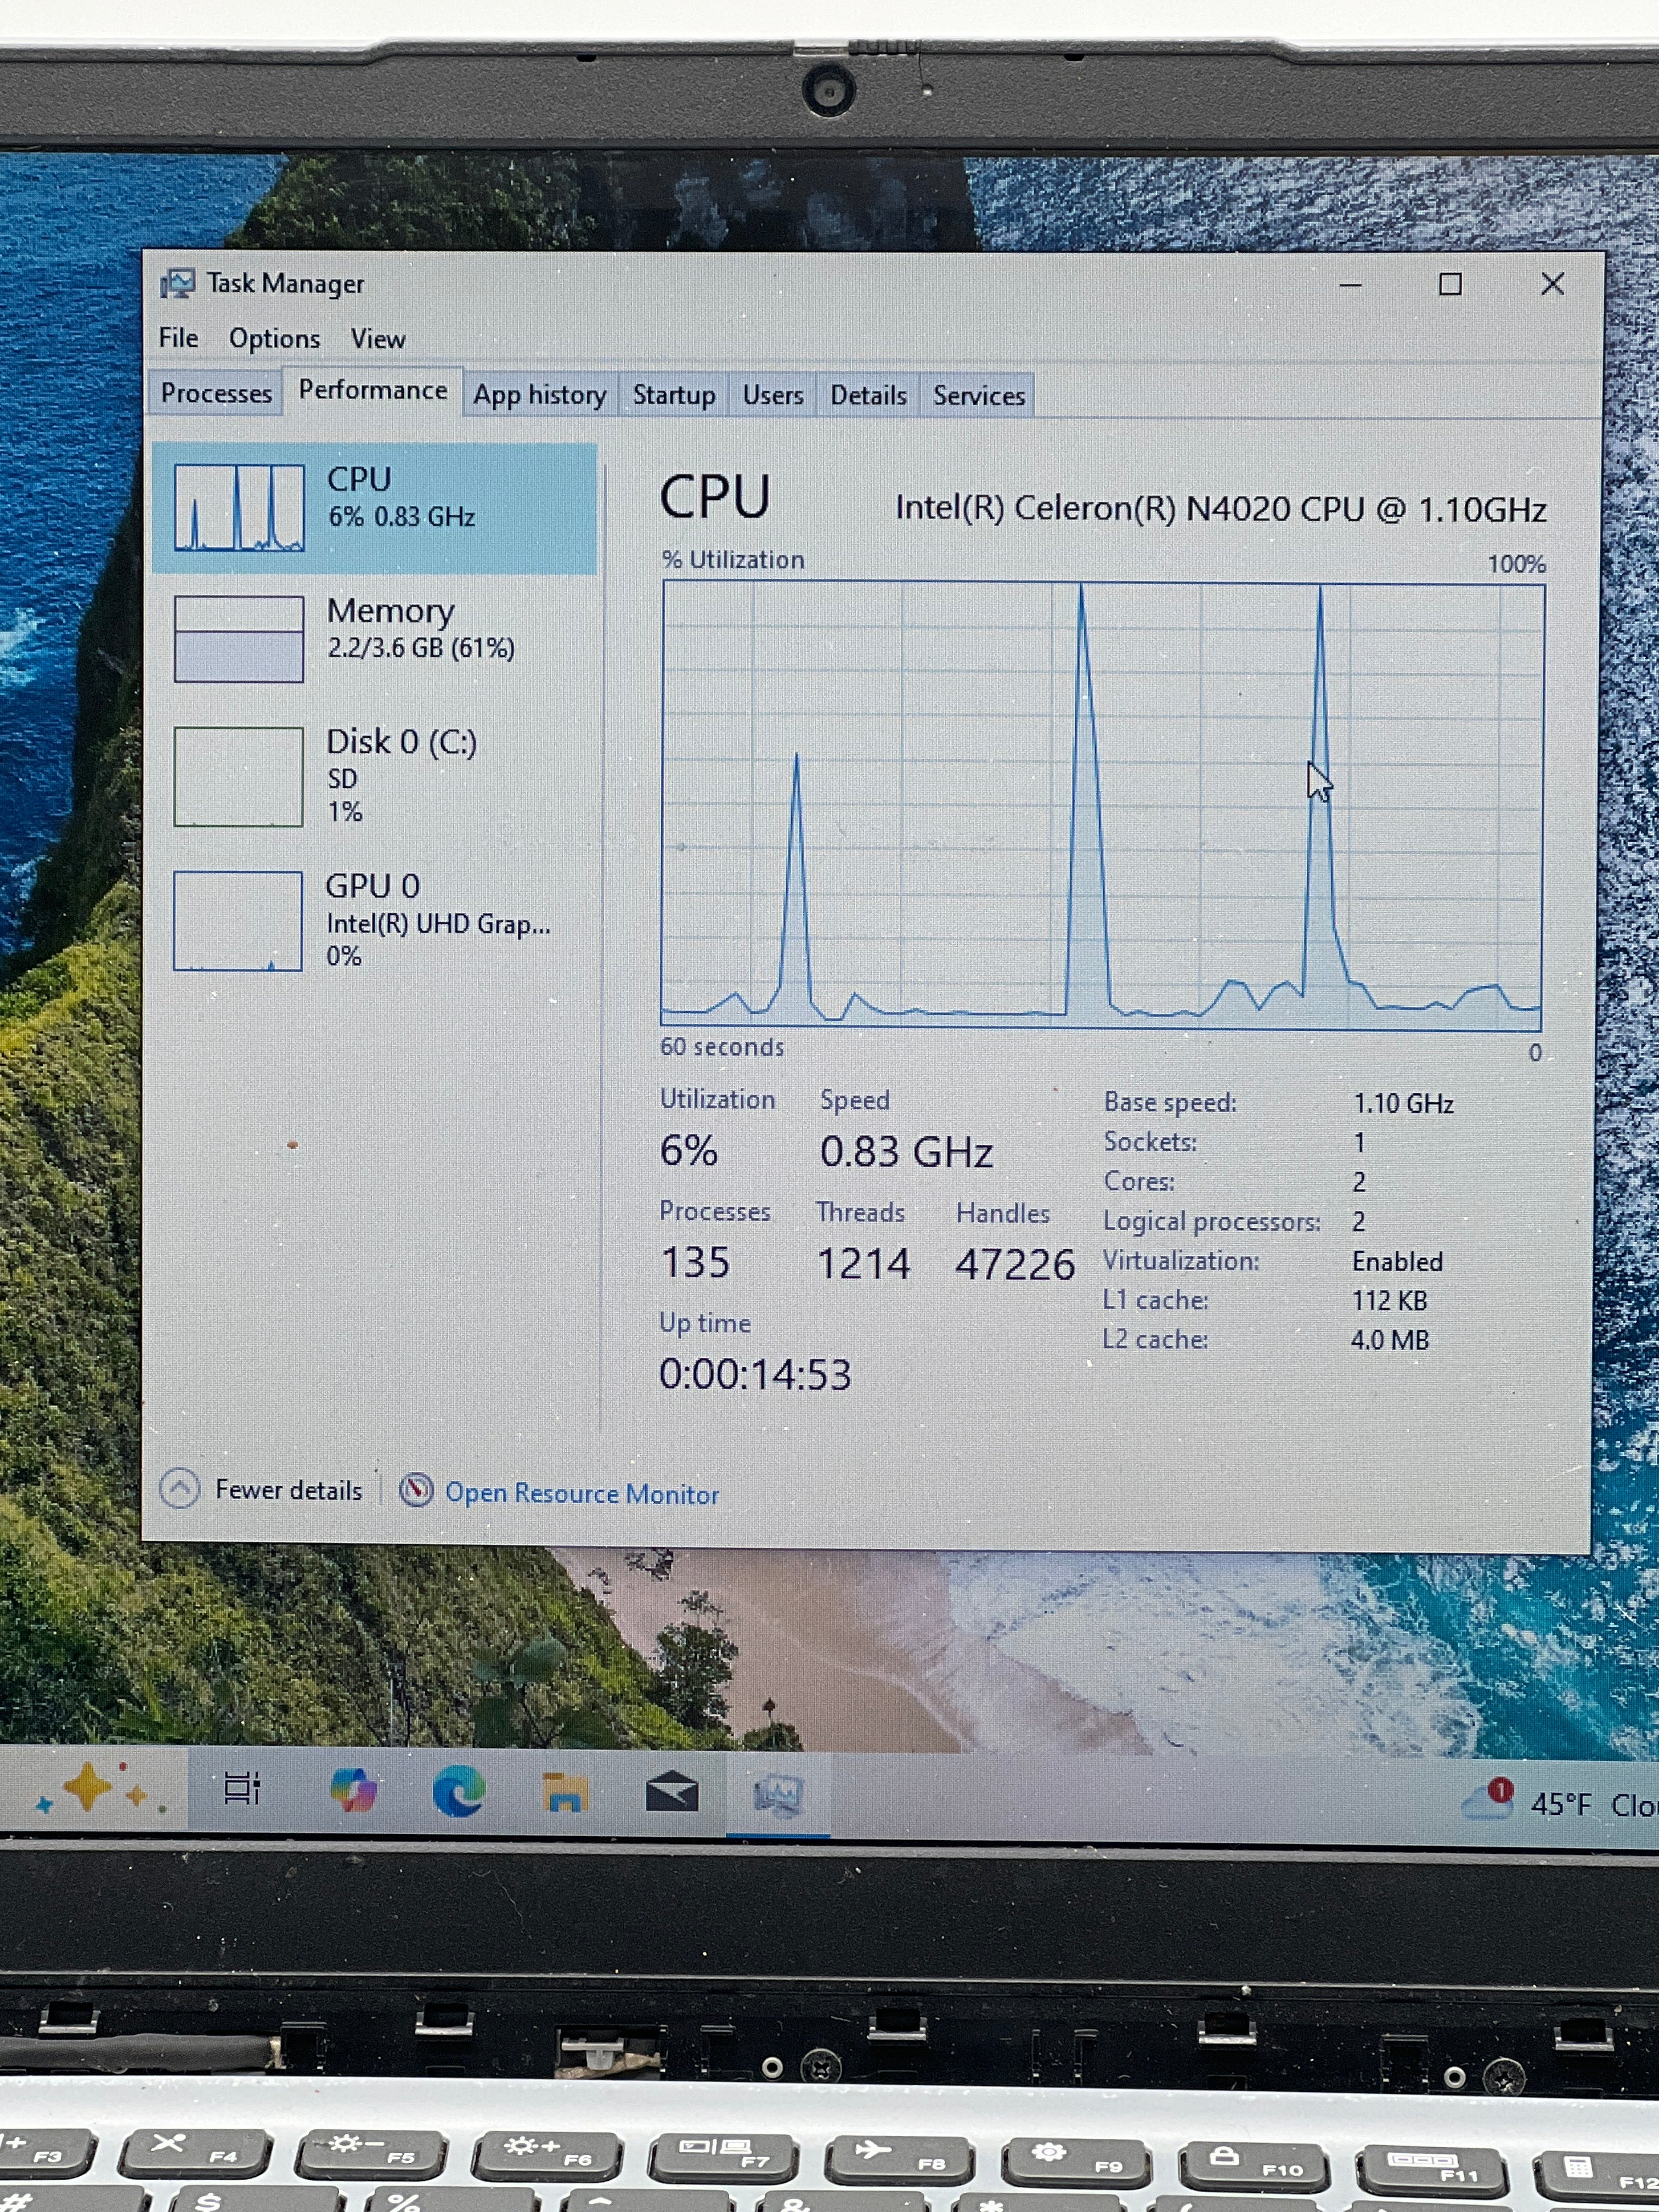This screenshot has width=1659, height=2212.
Task: Launch Copilot from the taskbar
Action: point(353,1790)
